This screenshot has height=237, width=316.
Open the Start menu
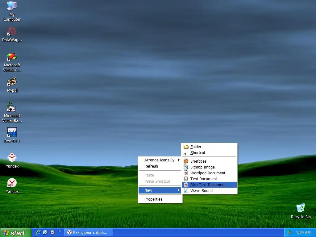(15, 233)
